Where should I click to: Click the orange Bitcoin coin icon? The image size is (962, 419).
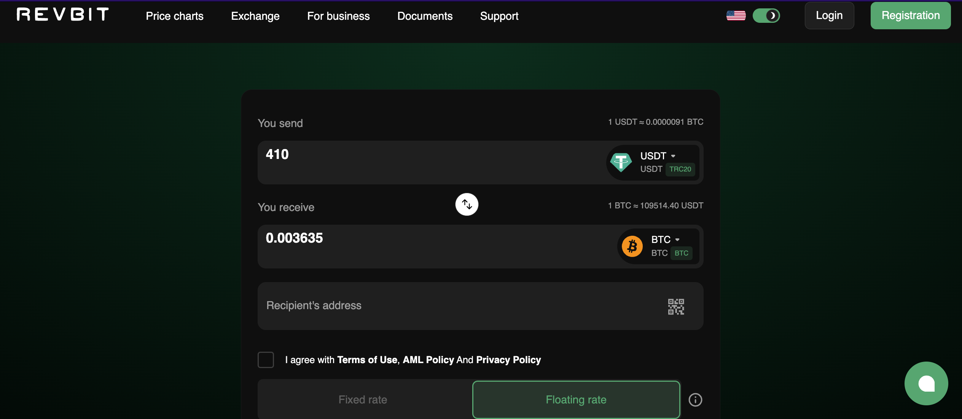[x=632, y=246]
